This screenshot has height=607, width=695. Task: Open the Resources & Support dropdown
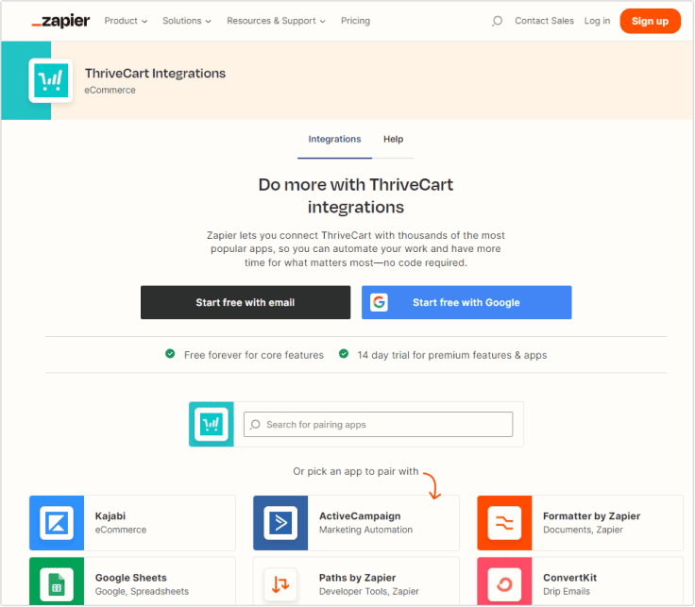pyautogui.click(x=276, y=21)
